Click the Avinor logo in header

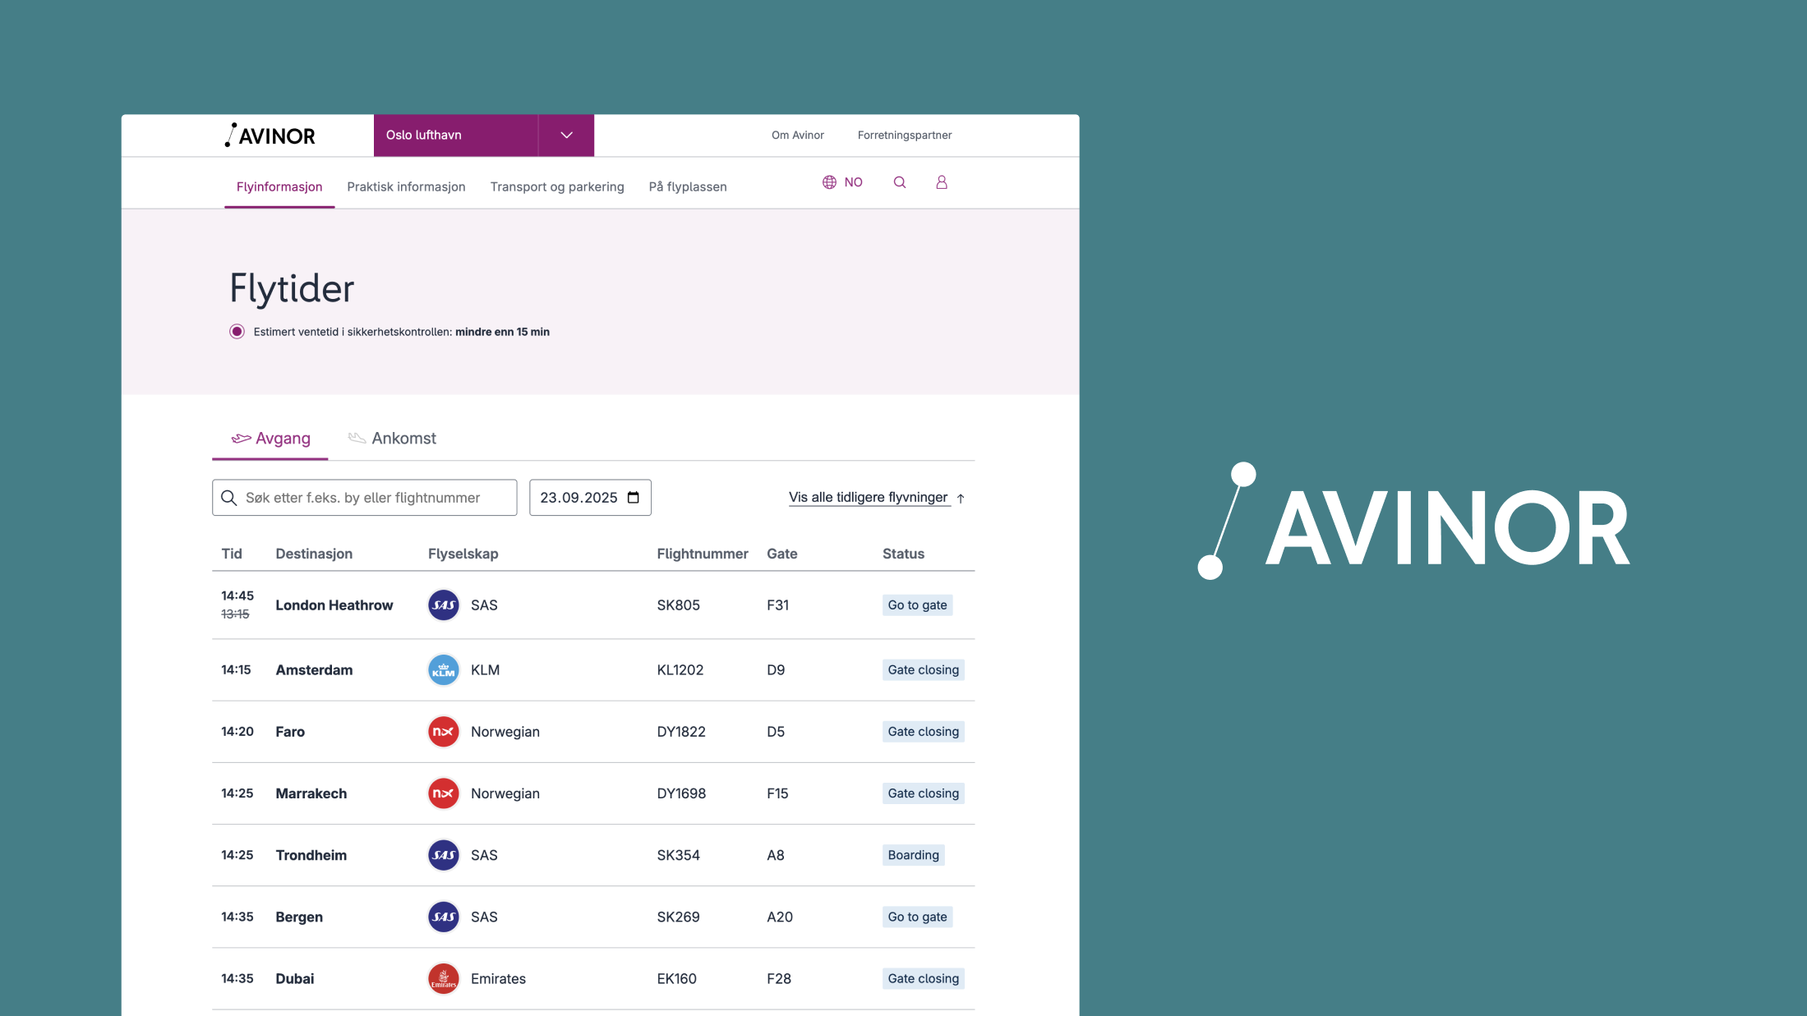tap(270, 136)
